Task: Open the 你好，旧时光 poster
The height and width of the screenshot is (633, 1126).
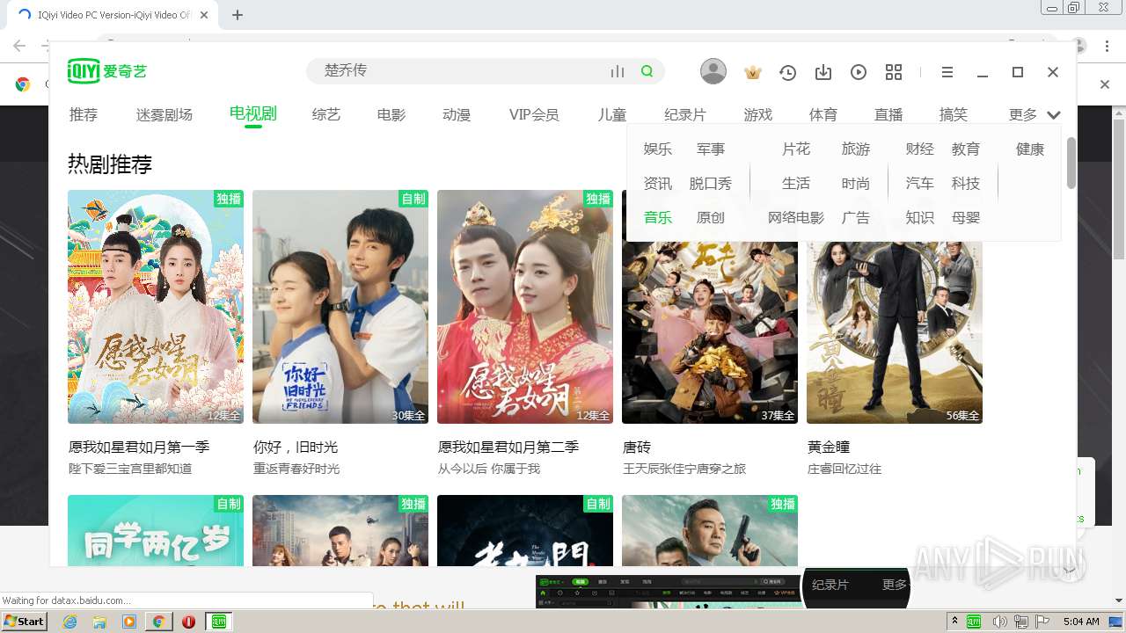Action: pyautogui.click(x=340, y=307)
